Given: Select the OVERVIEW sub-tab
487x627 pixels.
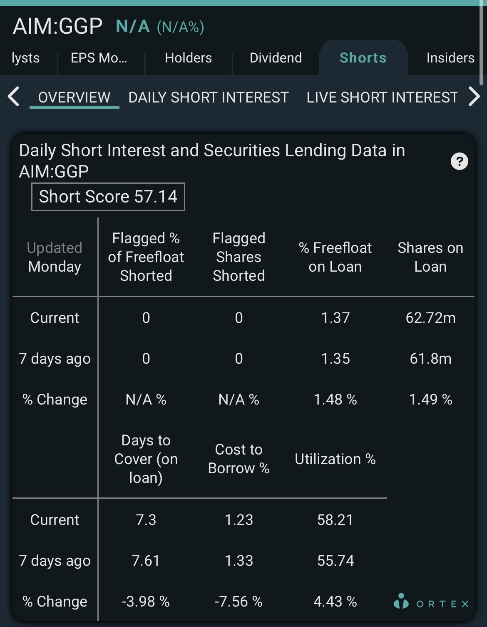Looking at the screenshot, I should (75, 97).
